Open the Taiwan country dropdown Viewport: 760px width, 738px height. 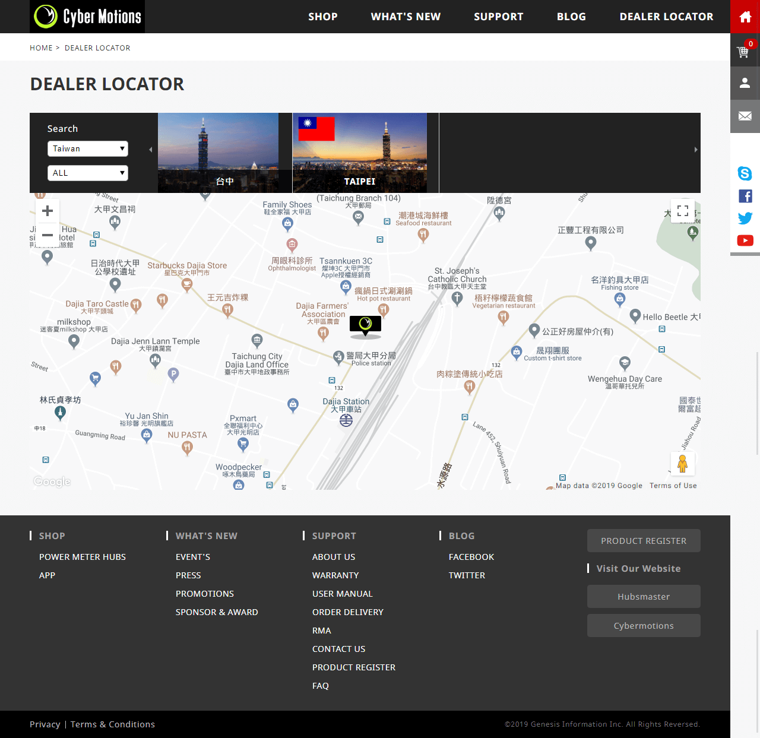pos(88,148)
